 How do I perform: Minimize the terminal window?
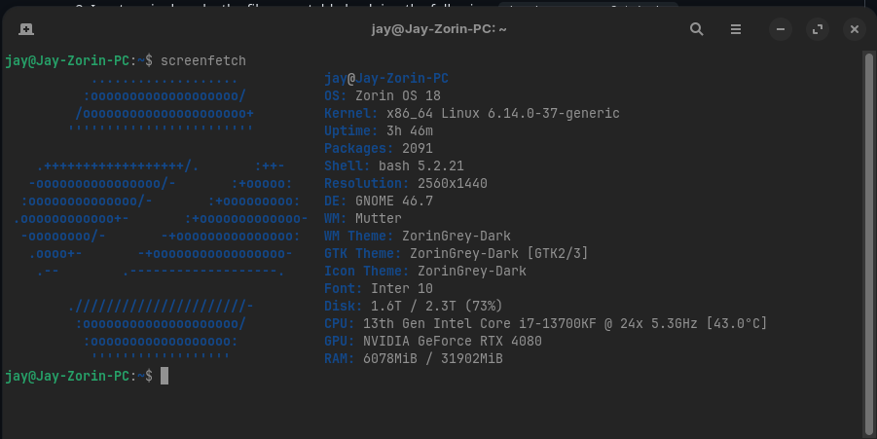[782, 29]
